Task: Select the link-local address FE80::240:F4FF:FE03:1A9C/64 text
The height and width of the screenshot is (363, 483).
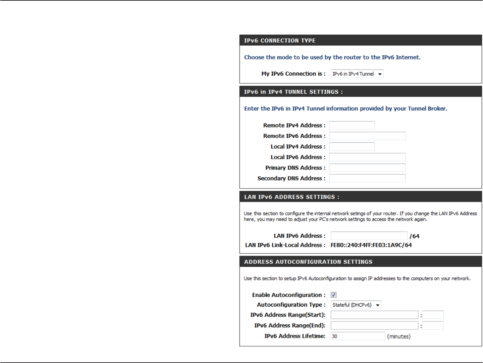Action: tap(371, 245)
